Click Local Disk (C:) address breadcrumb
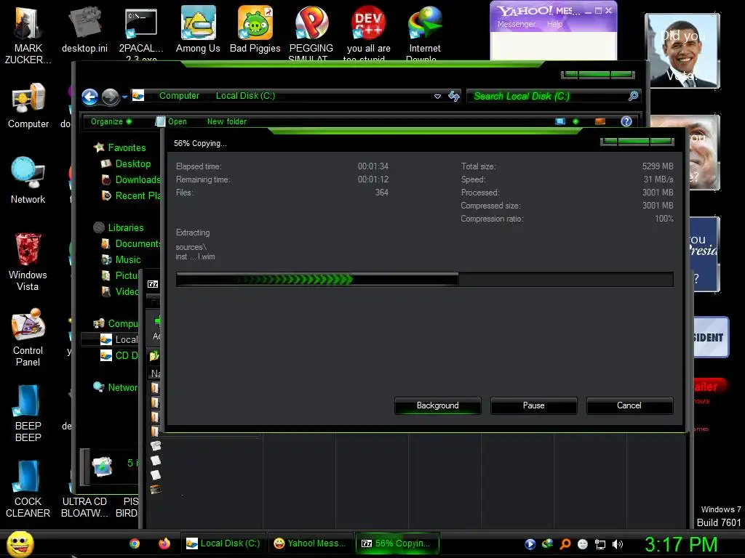Screen dimensions: 745x558 coord(245,96)
